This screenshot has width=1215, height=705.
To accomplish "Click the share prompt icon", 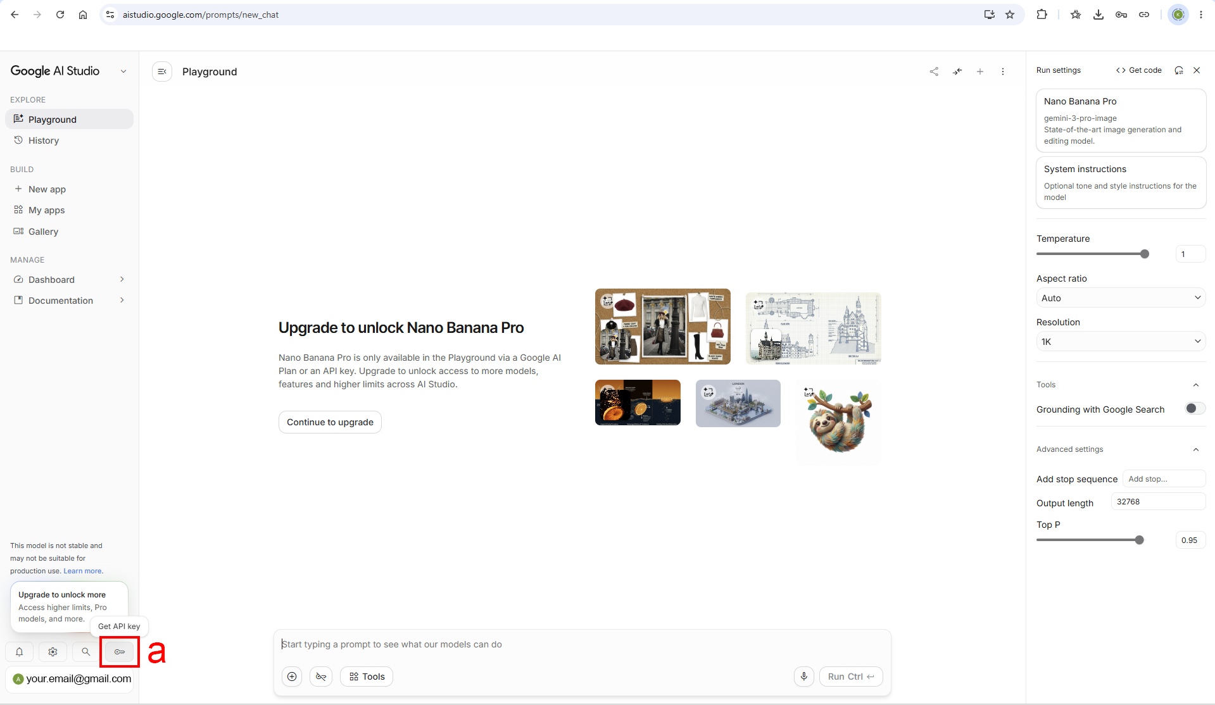I will pyautogui.click(x=934, y=72).
